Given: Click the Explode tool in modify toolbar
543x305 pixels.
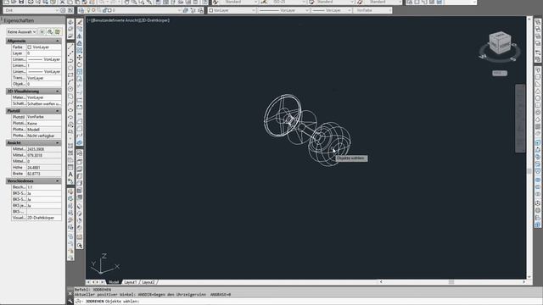Looking at the screenshot, I should pyautogui.click(x=79, y=142).
